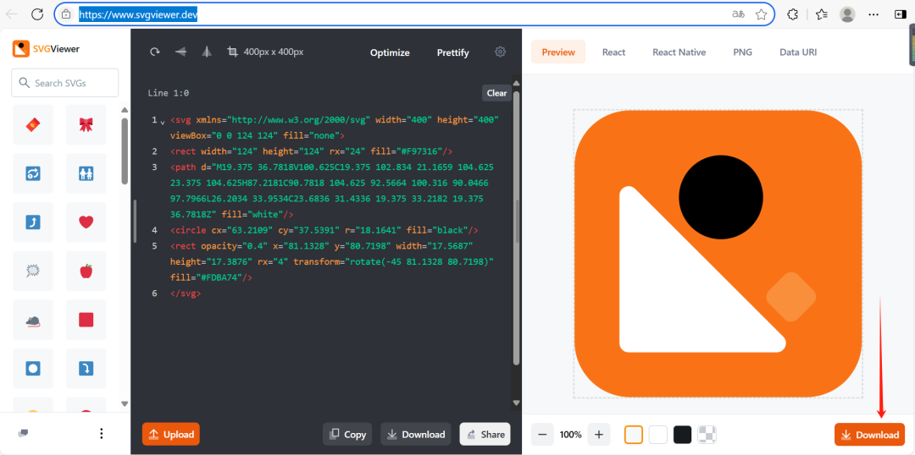
Task: Choose the blue repeat arrows SVG
Action: coord(33,173)
